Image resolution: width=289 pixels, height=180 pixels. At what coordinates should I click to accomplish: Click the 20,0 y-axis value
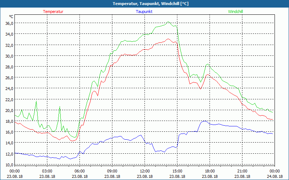click(9, 111)
